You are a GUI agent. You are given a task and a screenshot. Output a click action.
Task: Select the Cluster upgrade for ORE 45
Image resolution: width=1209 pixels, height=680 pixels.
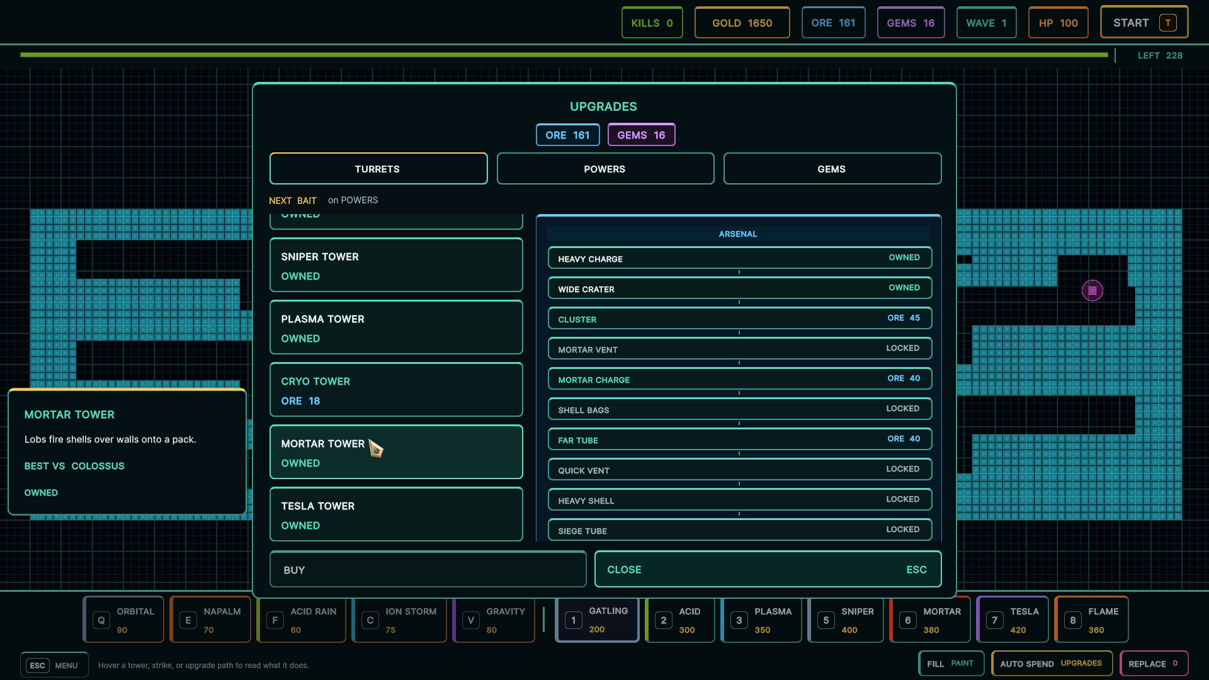click(x=739, y=319)
